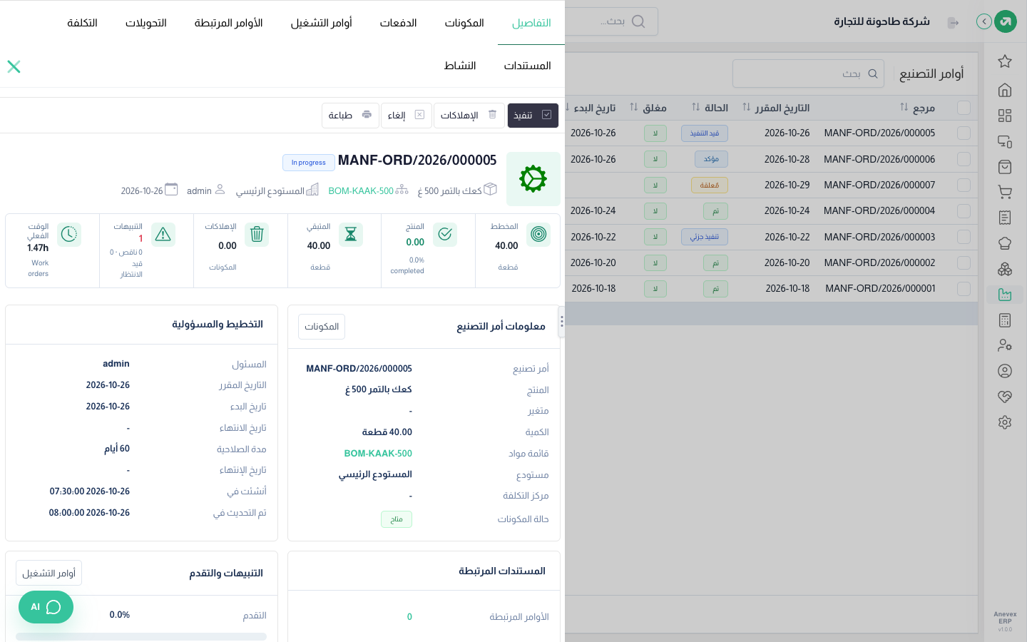Viewport: 1027px width, 642px height.
Task: Open the BOM-KAAK-500 link in the header
Action: coord(361,191)
